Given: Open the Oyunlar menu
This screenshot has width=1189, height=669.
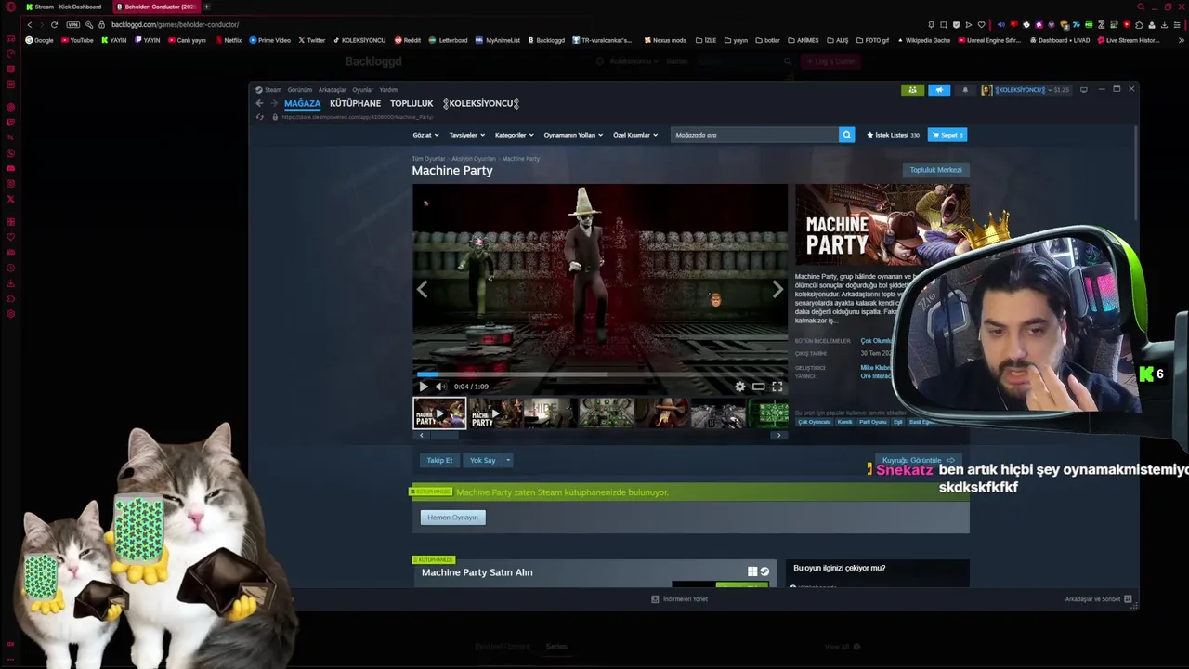Looking at the screenshot, I should 362,90.
